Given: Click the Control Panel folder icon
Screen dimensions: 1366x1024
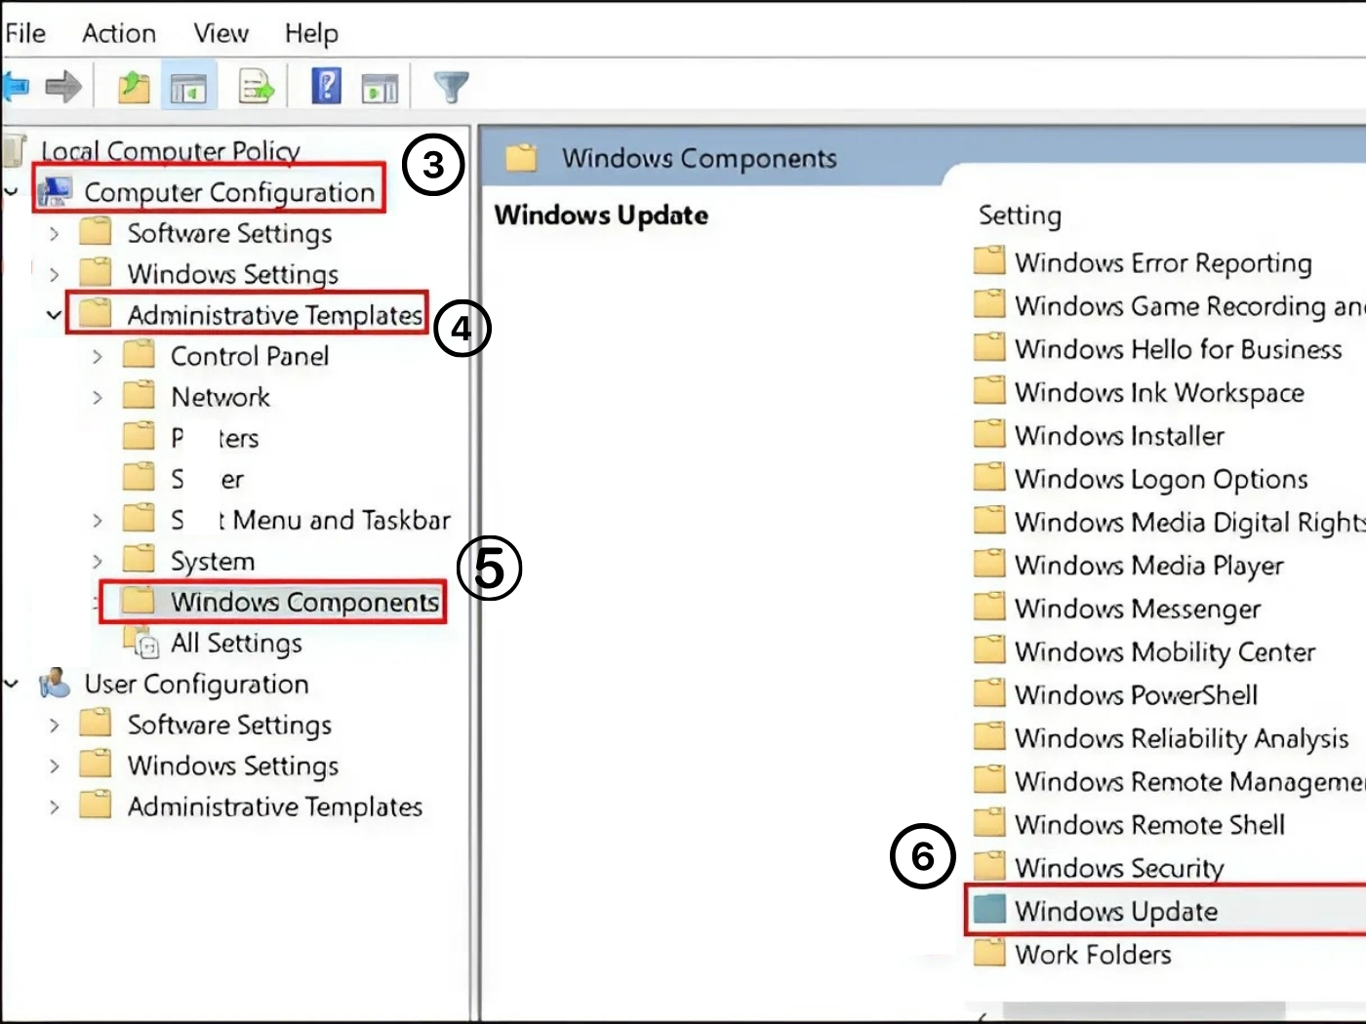Looking at the screenshot, I should [x=139, y=355].
